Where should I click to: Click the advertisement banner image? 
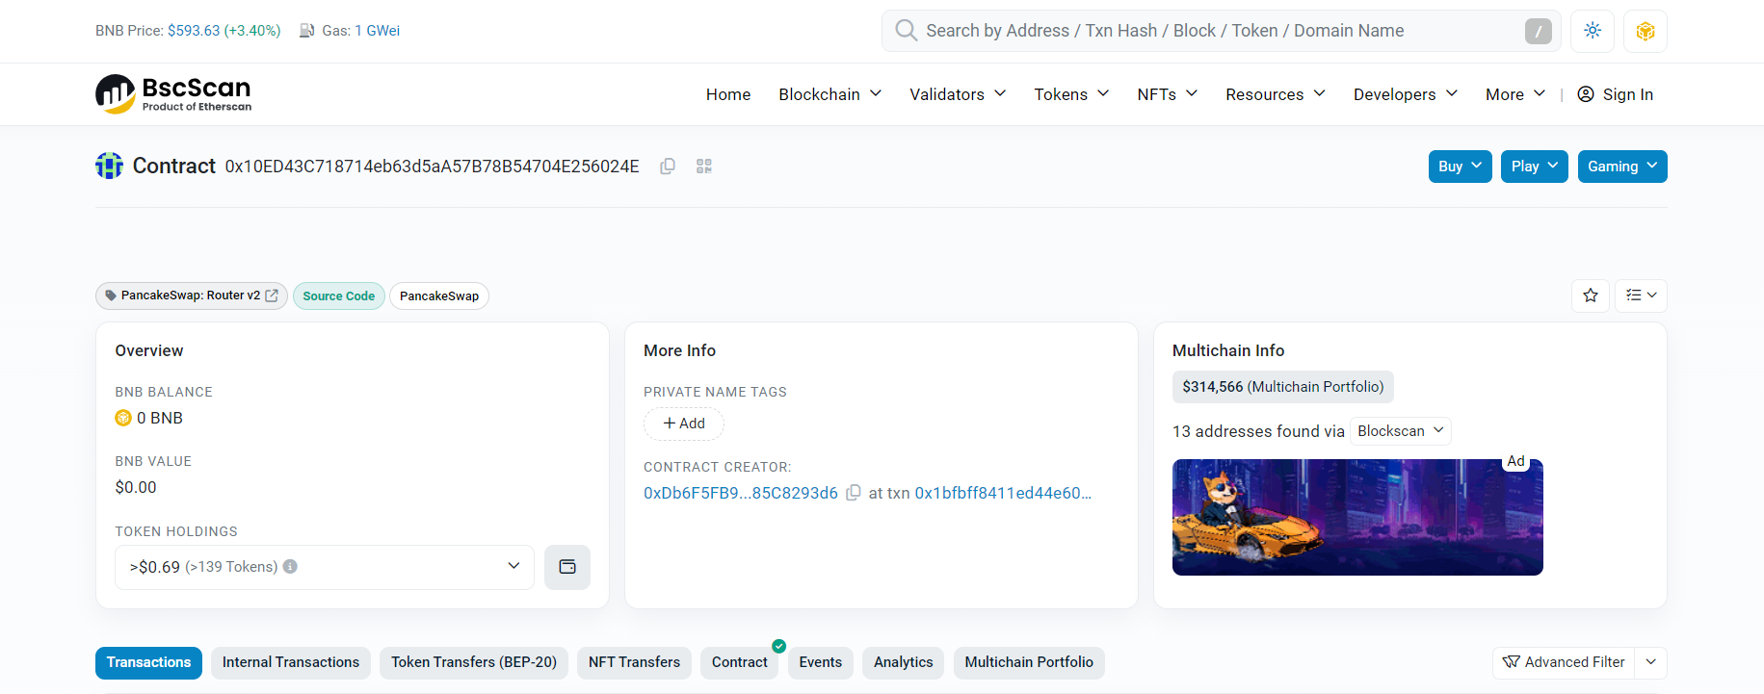tap(1357, 517)
